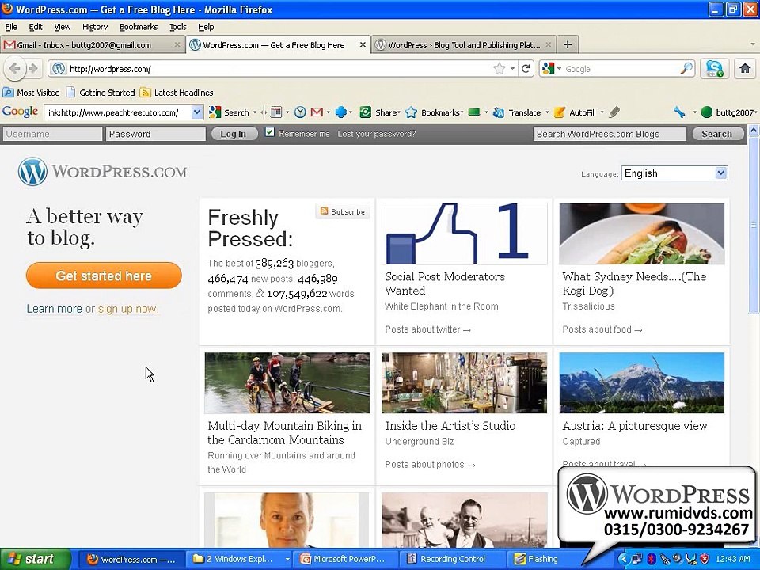Click the WordPress blogs Search button

click(x=717, y=134)
